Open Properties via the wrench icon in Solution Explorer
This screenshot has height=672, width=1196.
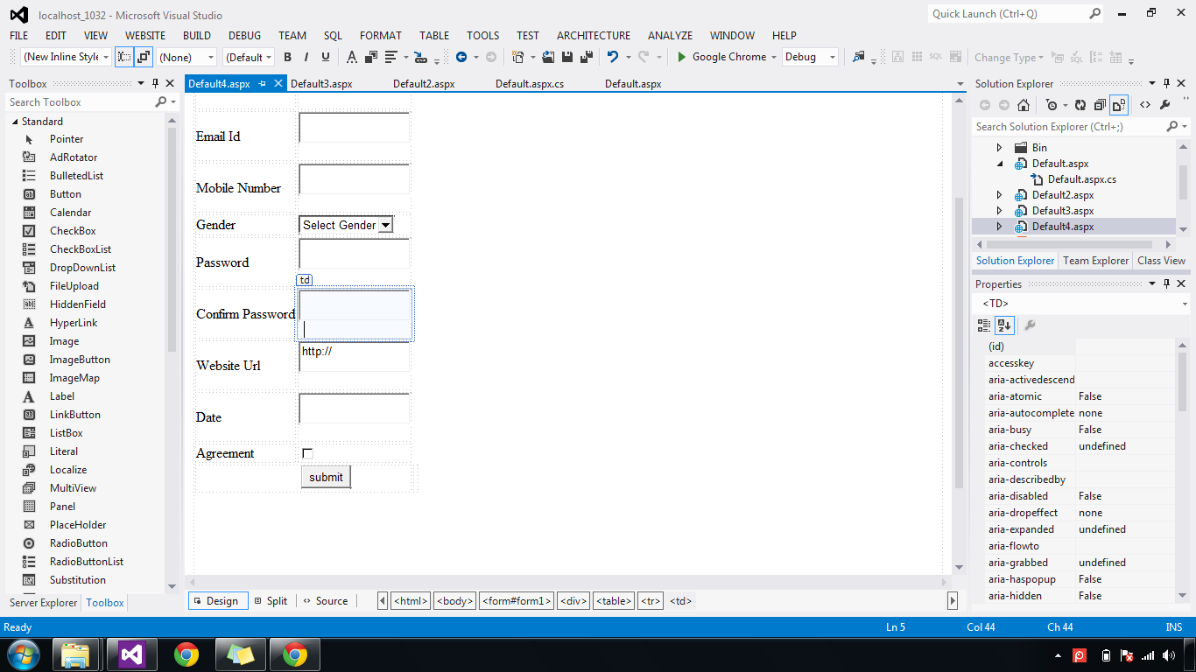pos(1166,104)
